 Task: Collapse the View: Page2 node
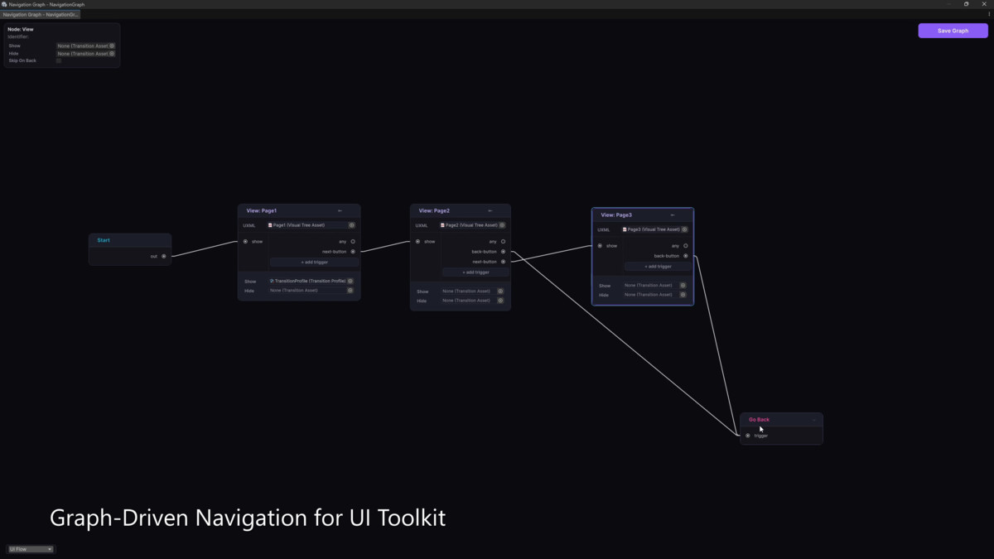(490, 210)
